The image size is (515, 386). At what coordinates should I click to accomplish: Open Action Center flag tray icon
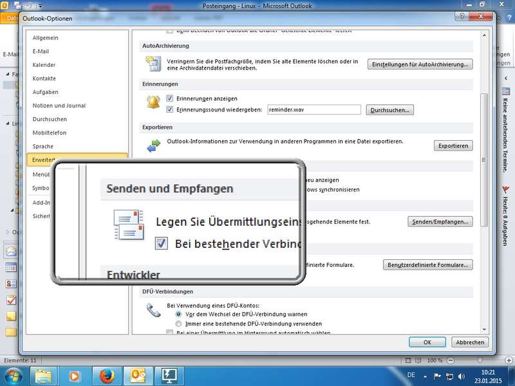click(x=437, y=376)
